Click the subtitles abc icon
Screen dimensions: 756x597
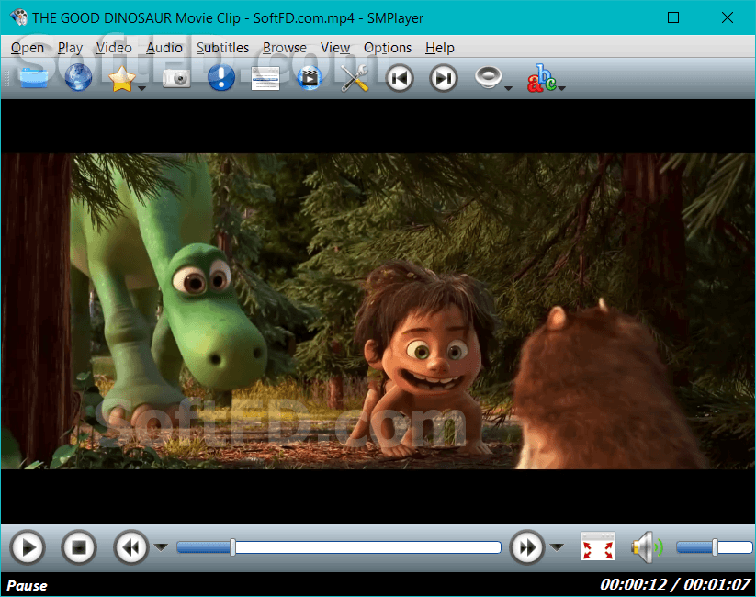pyautogui.click(x=541, y=78)
